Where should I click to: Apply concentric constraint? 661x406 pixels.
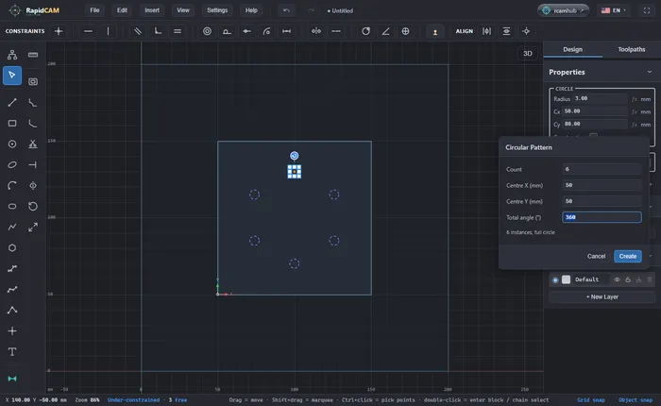pos(207,31)
